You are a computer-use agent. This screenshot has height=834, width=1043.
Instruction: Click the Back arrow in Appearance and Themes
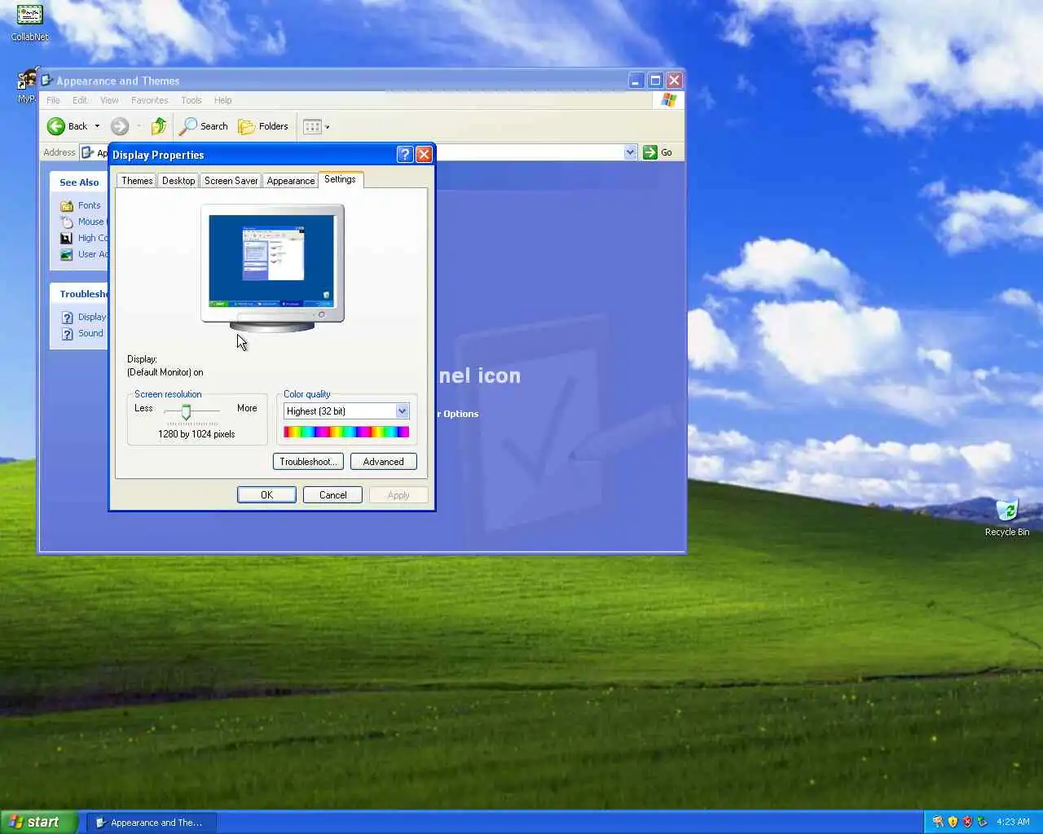click(x=56, y=126)
